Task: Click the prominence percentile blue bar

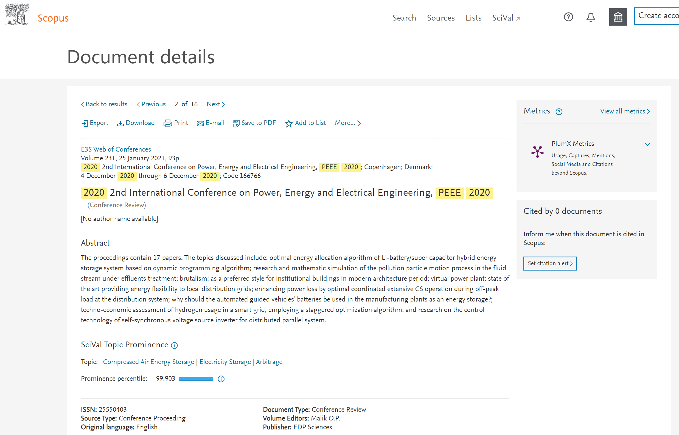Action: (x=196, y=379)
